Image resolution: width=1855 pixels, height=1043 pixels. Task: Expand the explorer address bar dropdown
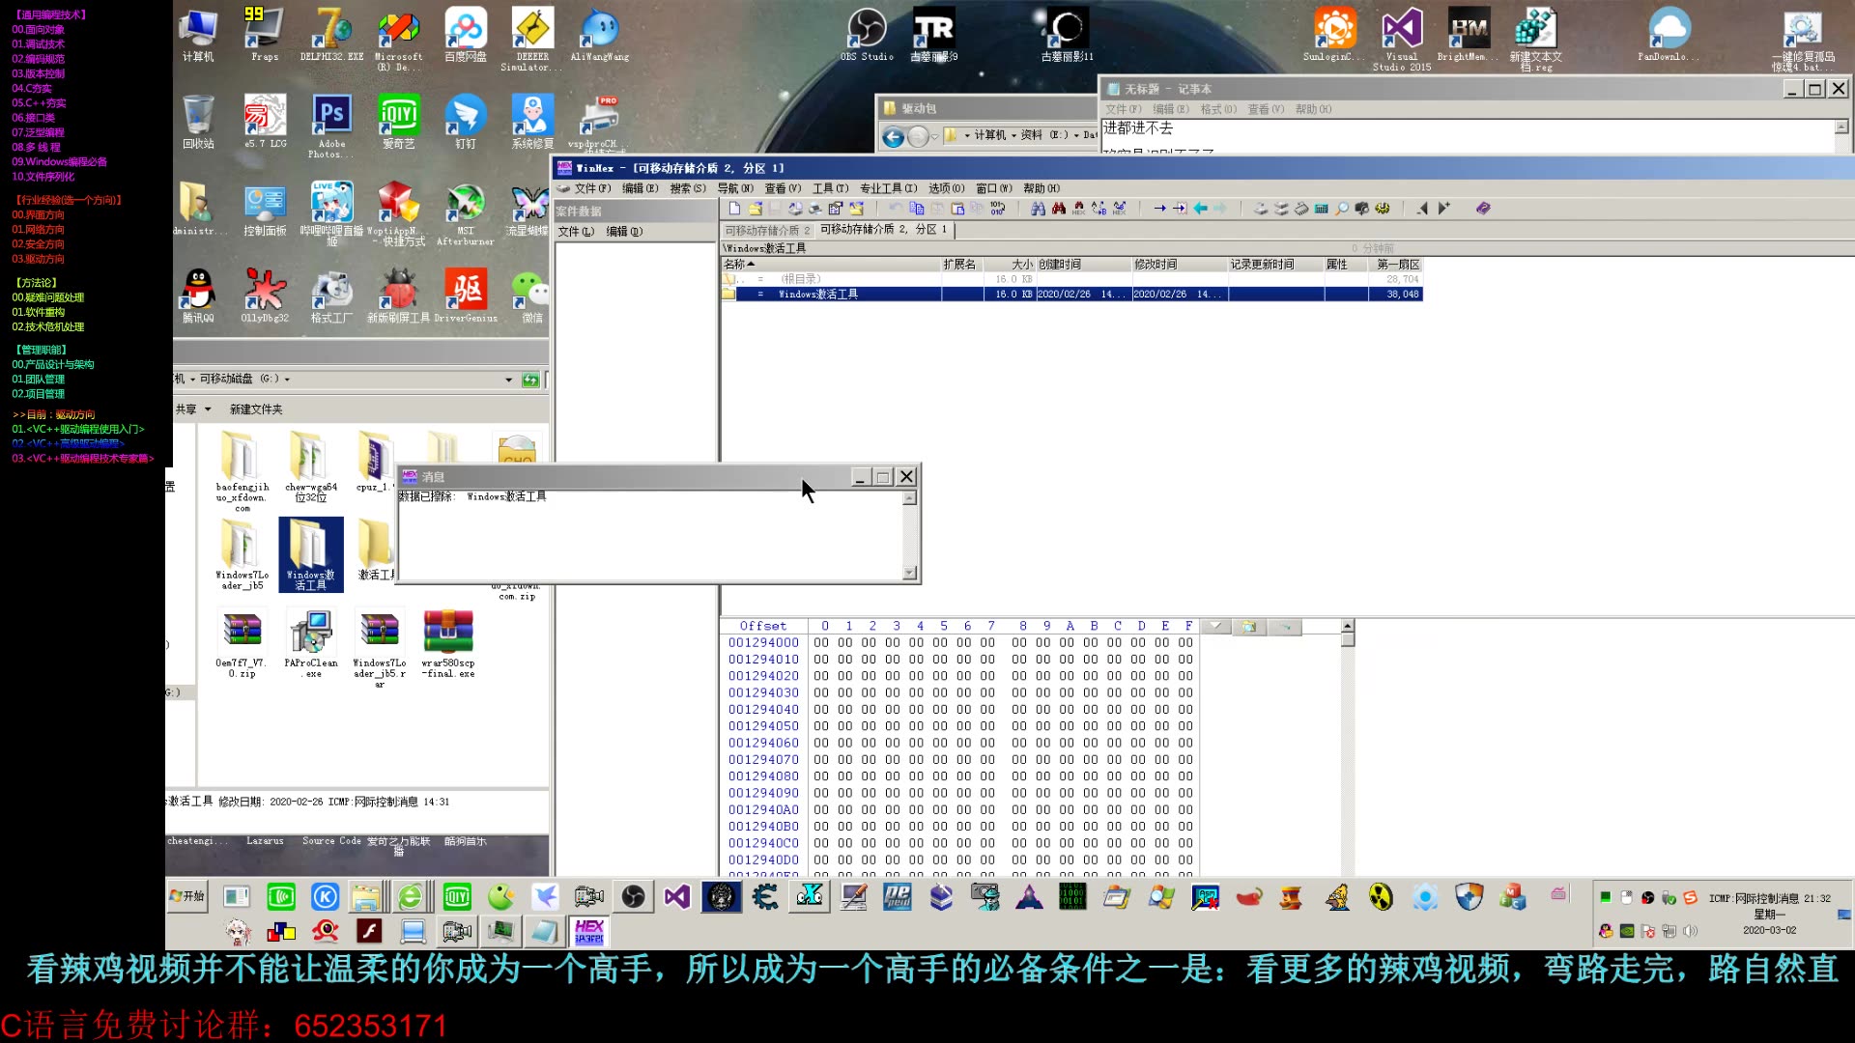coord(508,380)
